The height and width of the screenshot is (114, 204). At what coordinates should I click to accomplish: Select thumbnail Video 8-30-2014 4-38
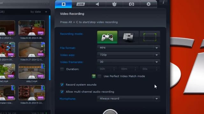[x=32, y=28]
